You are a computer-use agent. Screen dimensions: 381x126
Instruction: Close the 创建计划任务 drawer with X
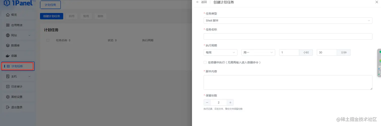tap(377, 2)
